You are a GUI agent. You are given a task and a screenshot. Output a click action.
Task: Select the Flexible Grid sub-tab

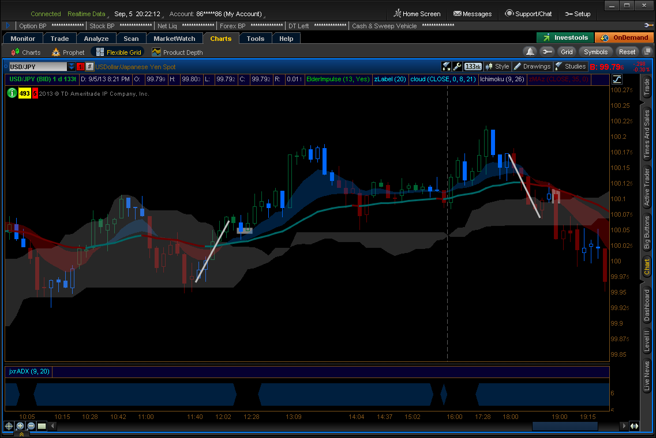pos(118,52)
